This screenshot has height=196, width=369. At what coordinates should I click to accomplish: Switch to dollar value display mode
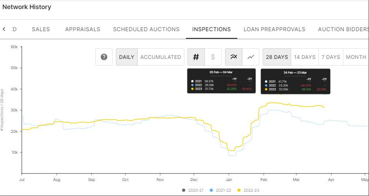coord(213,57)
